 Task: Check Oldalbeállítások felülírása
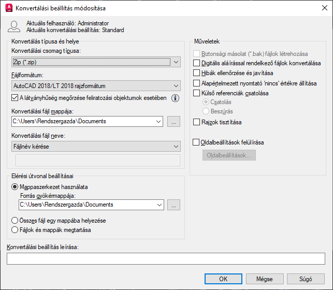coord(196,142)
